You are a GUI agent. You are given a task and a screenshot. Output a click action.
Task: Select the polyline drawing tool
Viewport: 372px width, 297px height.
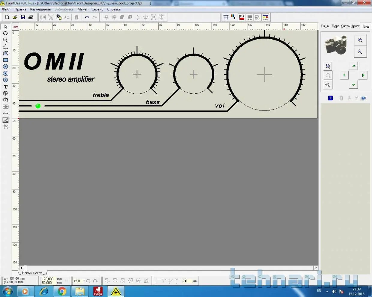[5, 47]
